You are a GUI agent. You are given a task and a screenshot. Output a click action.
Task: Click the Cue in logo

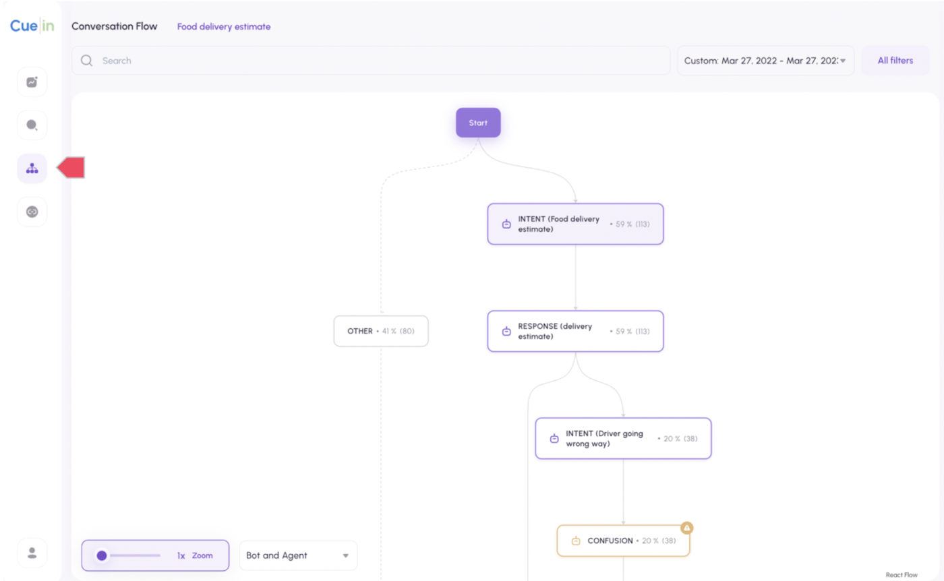[31, 26]
